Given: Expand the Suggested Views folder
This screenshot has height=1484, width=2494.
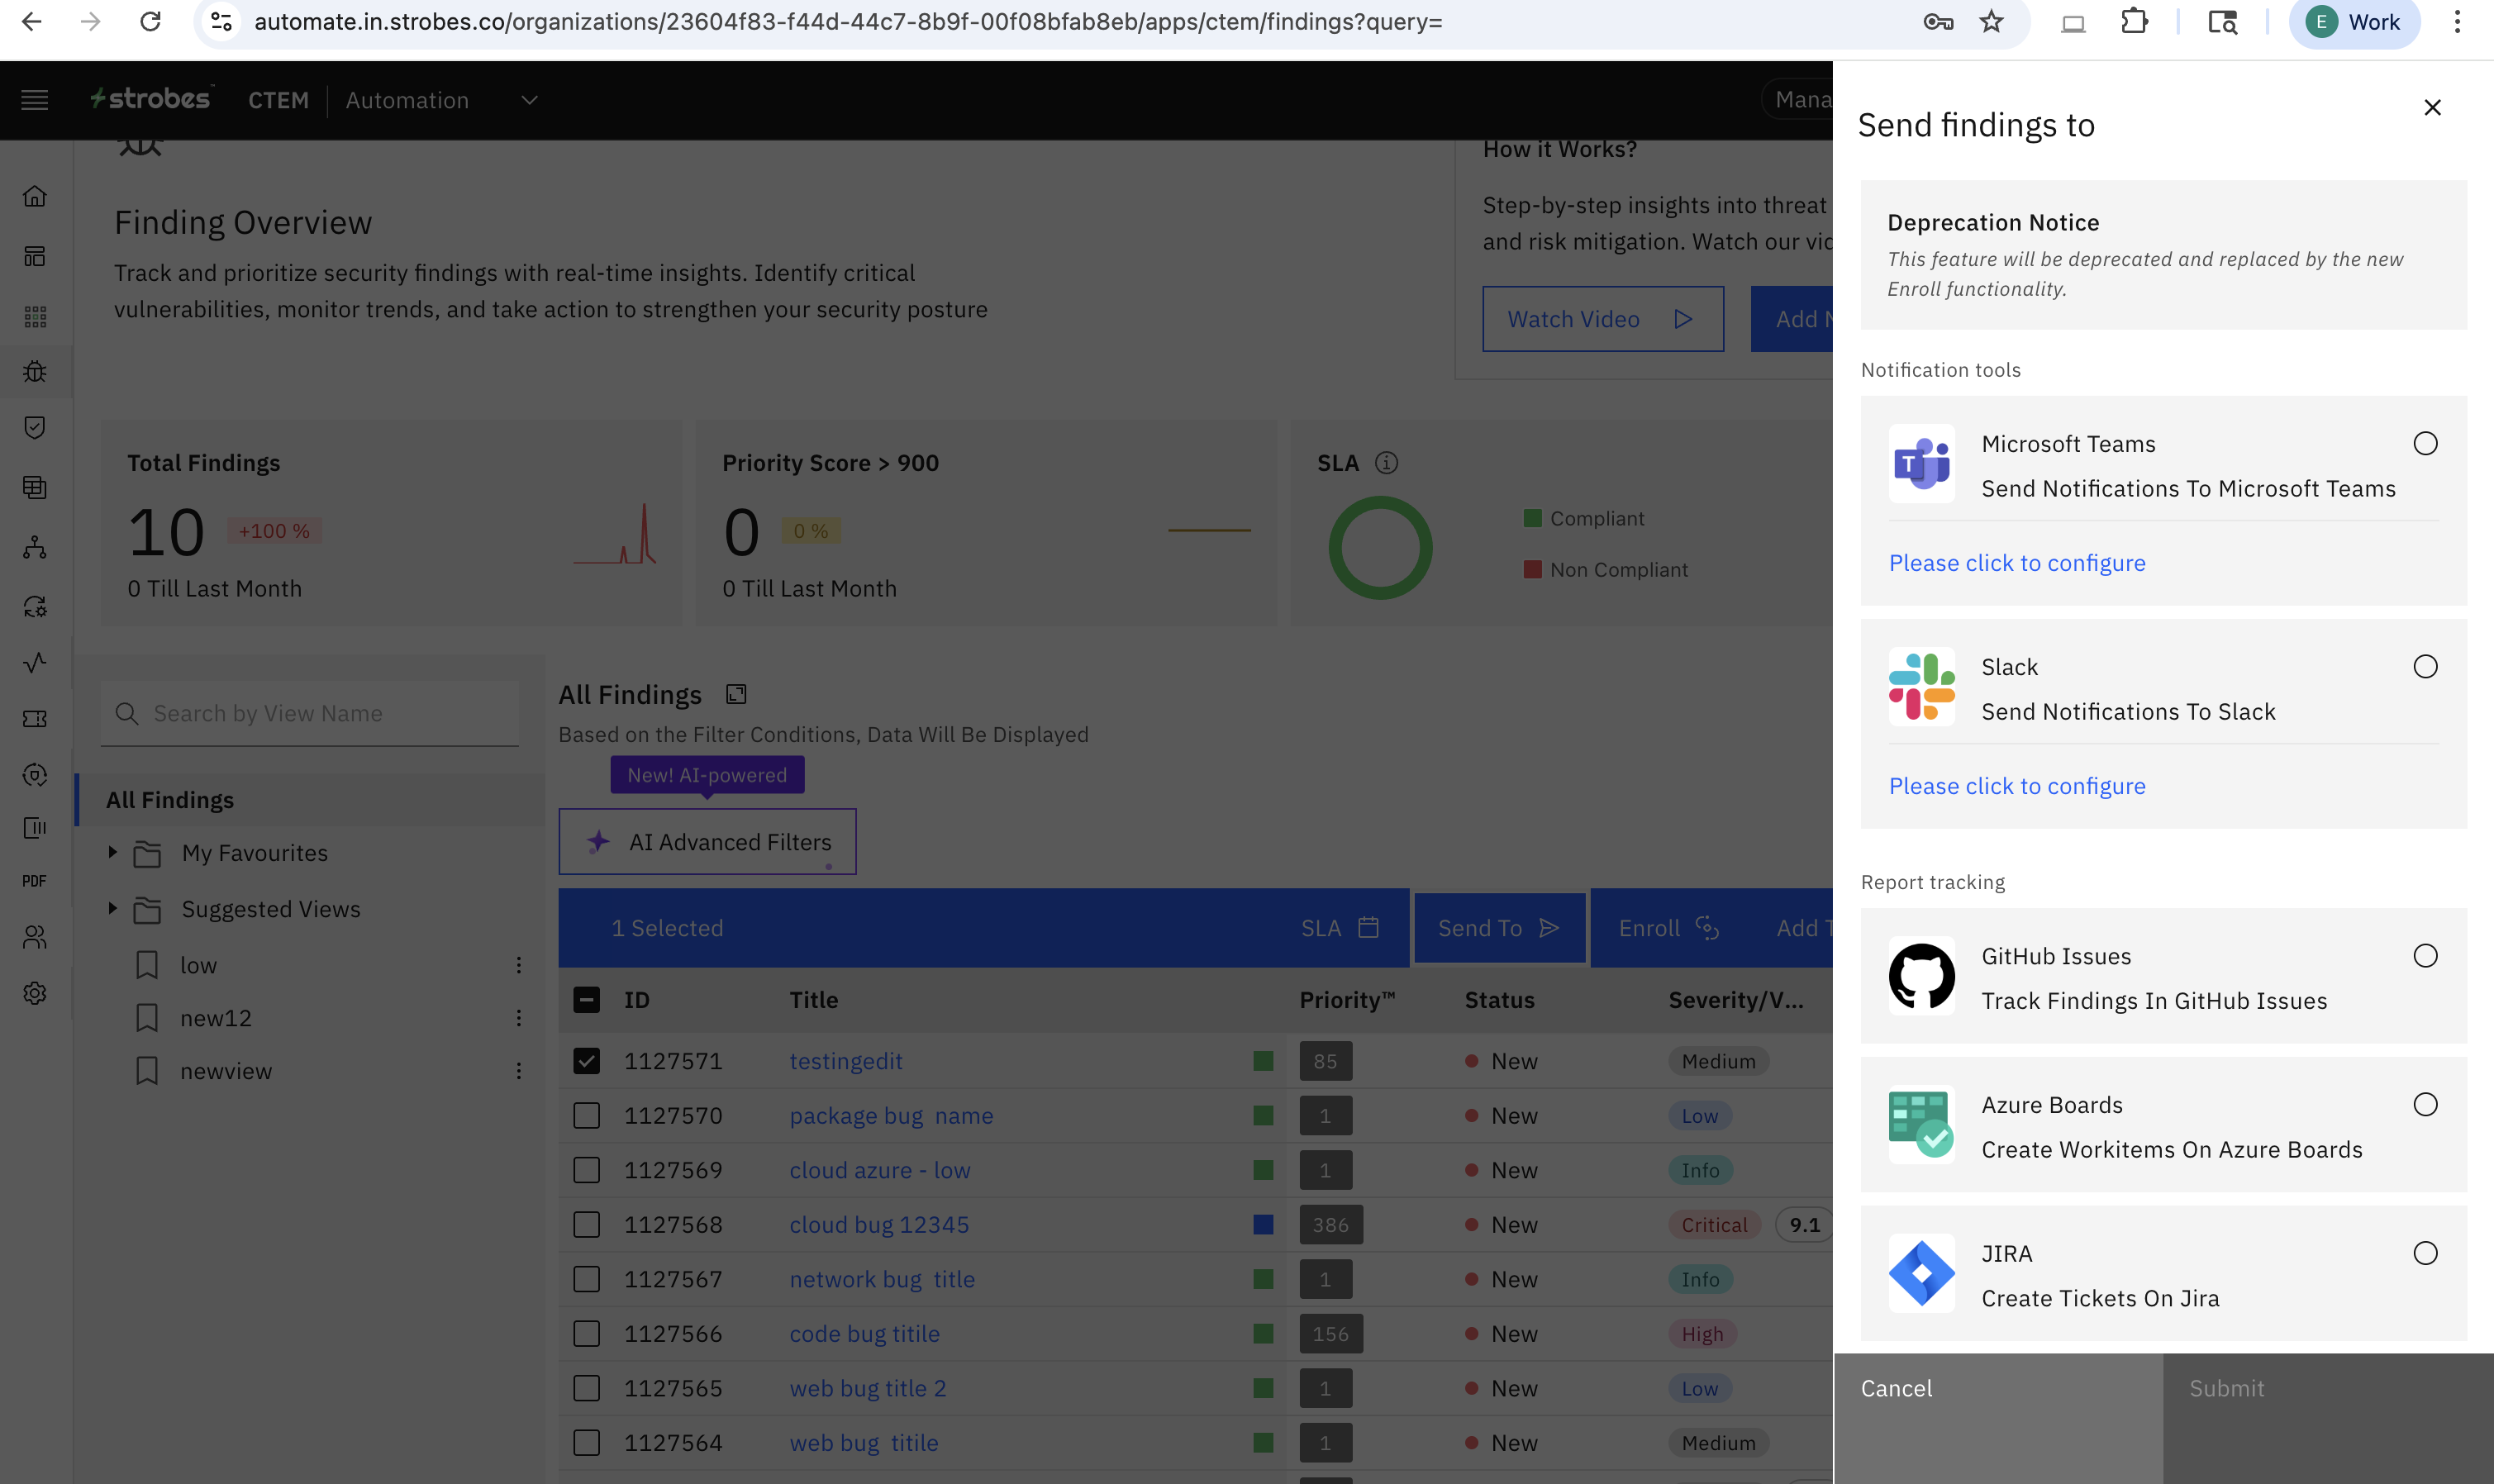Looking at the screenshot, I should click(112, 908).
